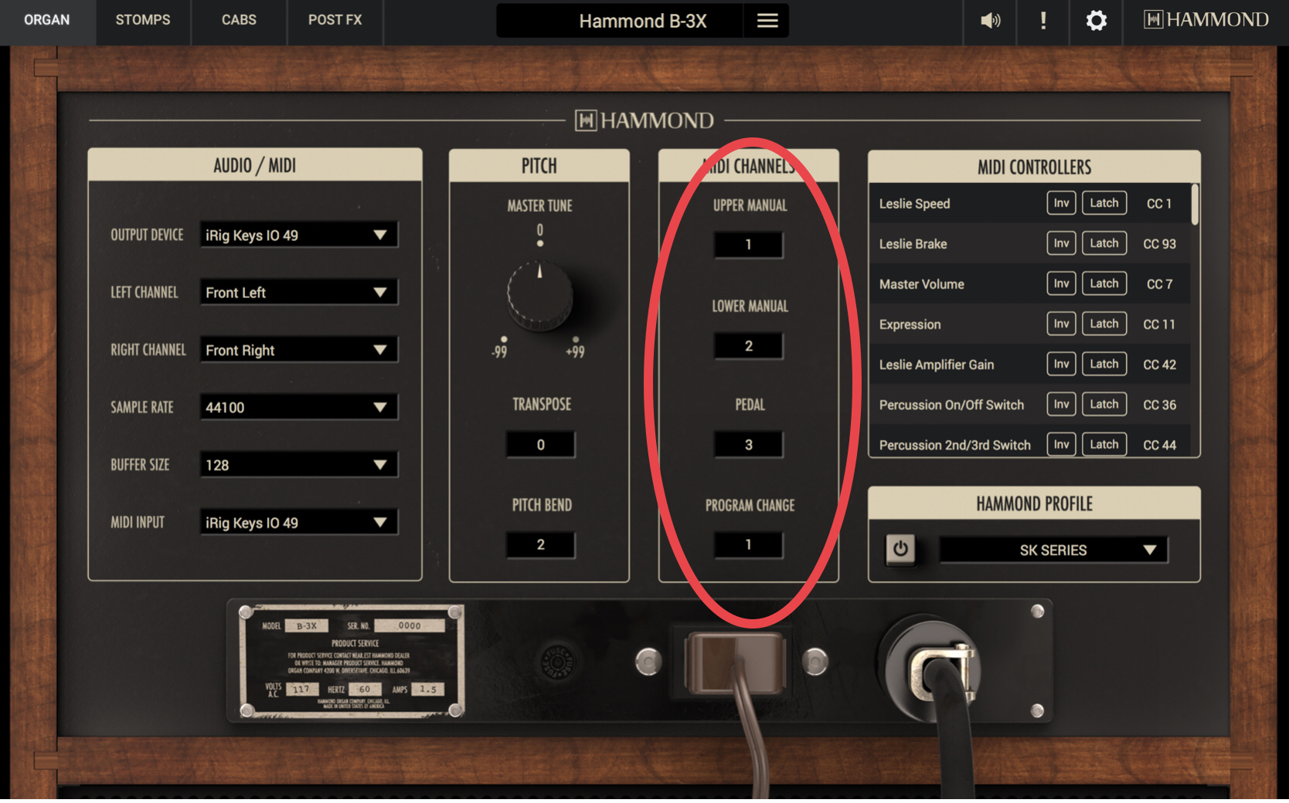Click the Master Tune knob
The image size is (1289, 803).
(539, 296)
